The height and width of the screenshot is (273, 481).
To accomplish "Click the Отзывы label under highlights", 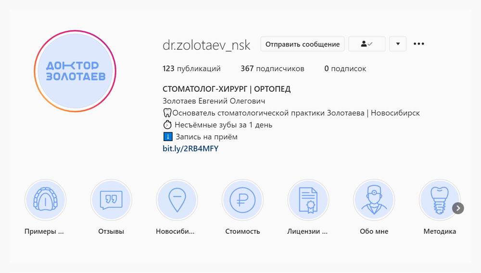I will coord(111,231).
